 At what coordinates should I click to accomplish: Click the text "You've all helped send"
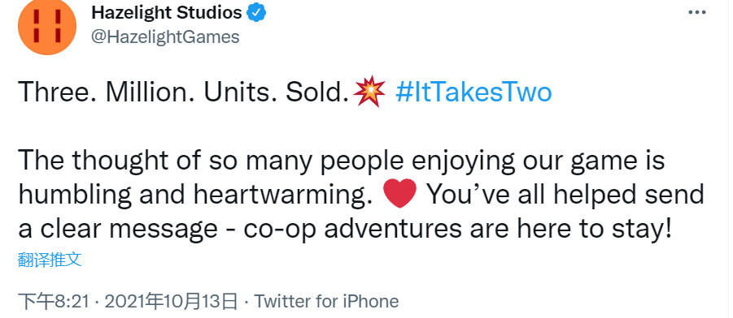point(565,194)
